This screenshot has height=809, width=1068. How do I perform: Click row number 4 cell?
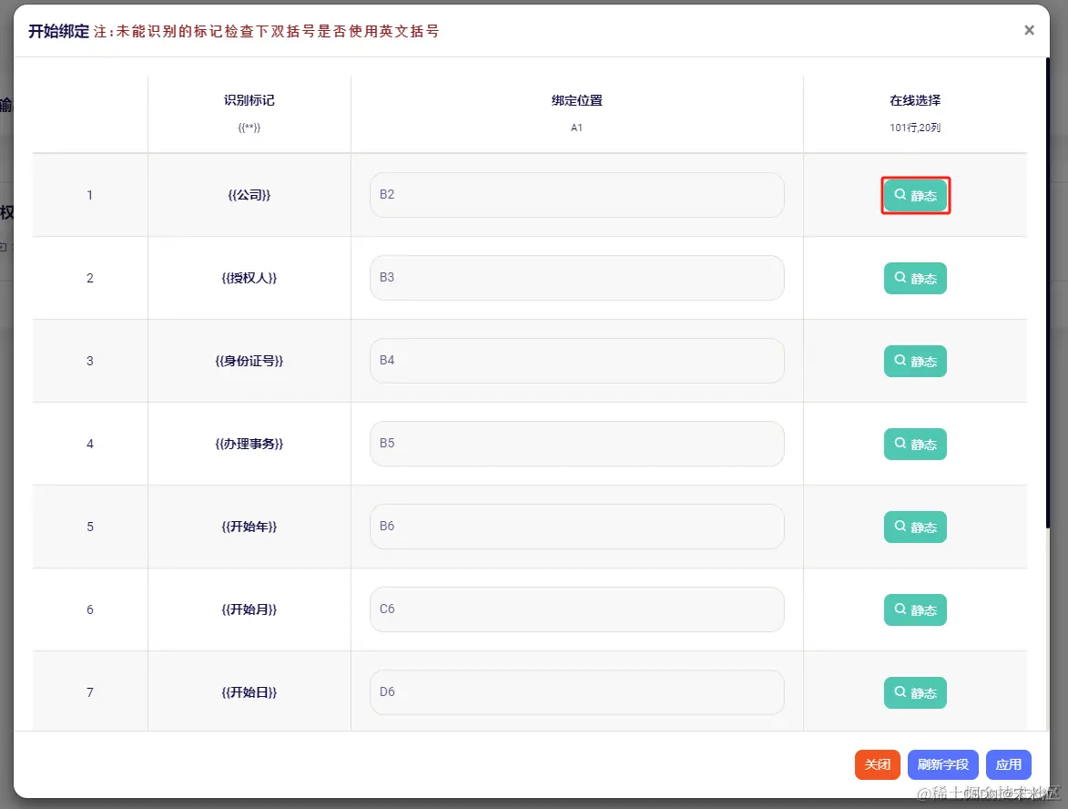tap(90, 444)
